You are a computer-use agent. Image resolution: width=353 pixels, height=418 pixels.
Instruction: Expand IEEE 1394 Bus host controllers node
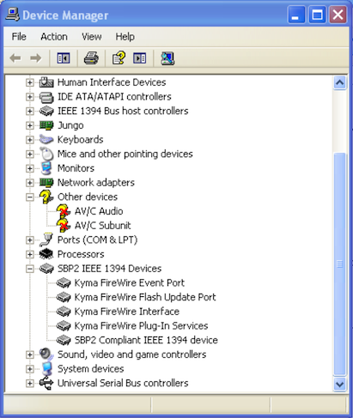[29, 111]
